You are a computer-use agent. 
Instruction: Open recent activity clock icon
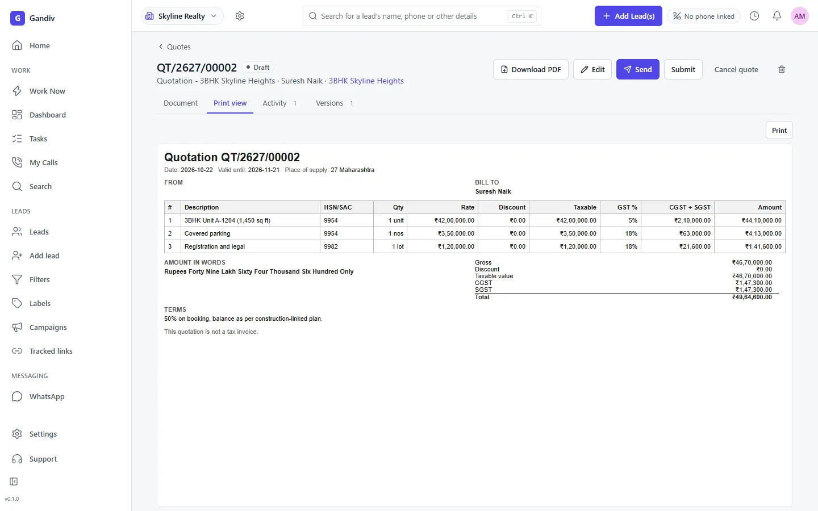(754, 16)
